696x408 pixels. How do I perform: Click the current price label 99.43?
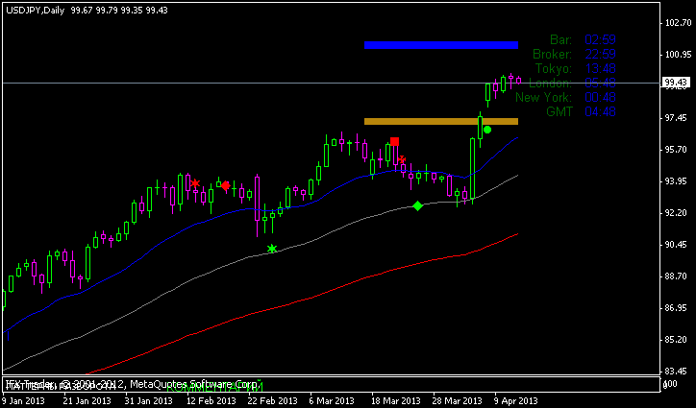[677, 84]
